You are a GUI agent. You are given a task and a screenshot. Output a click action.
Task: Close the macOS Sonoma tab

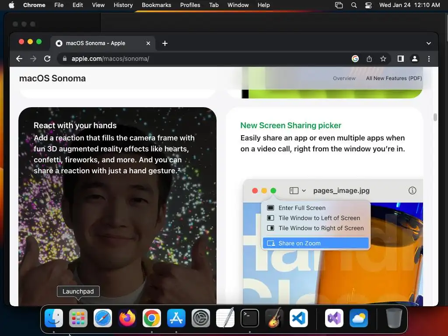click(148, 43)
